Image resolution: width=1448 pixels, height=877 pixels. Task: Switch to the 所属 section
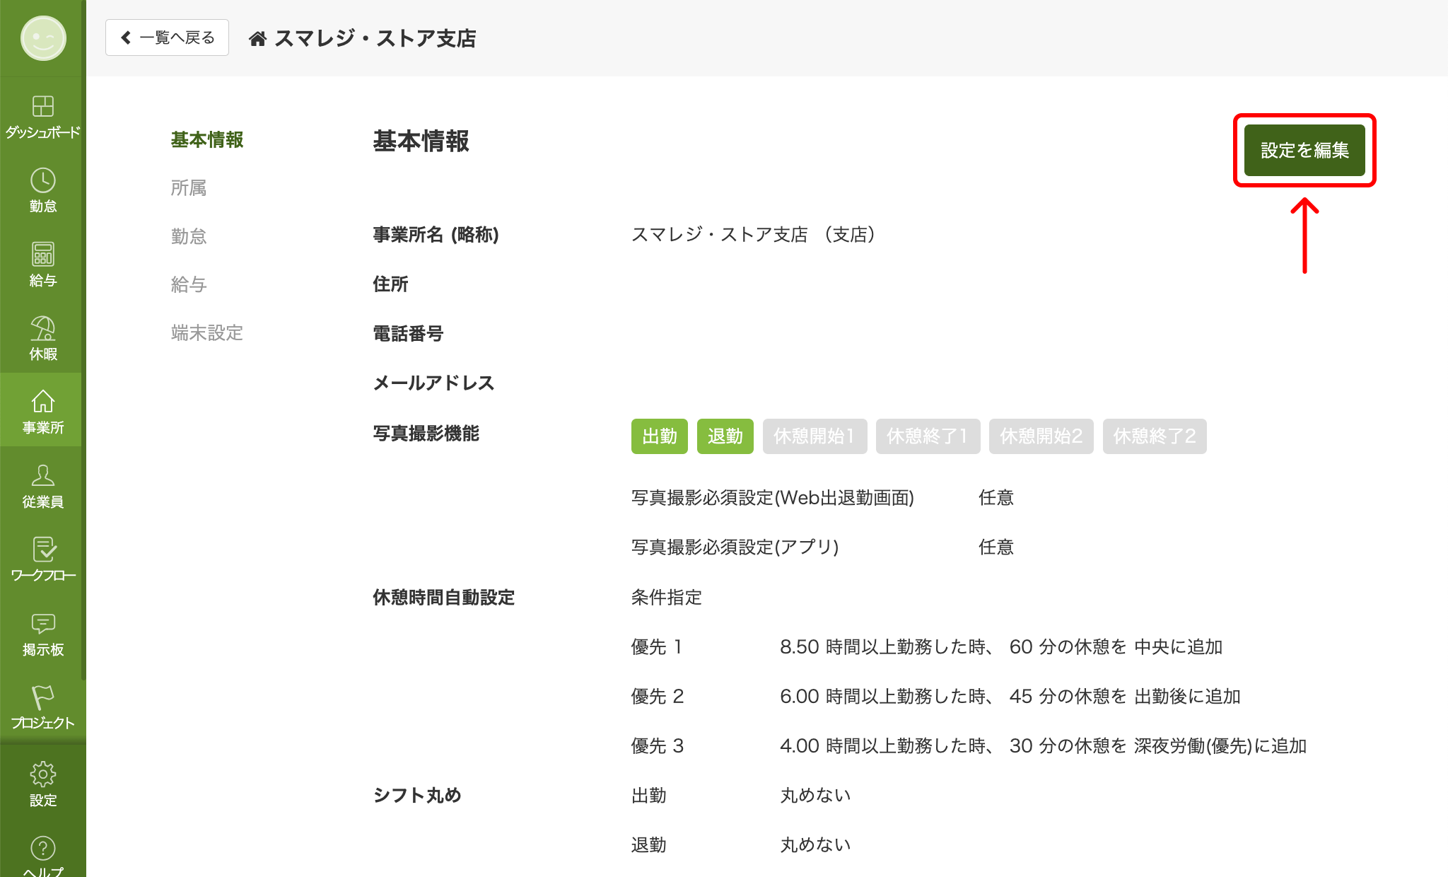189,188
